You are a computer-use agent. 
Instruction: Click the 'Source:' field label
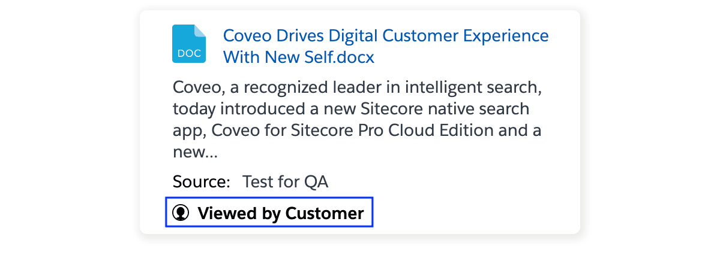point(201,182)
